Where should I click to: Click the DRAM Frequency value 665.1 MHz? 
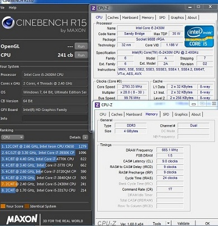coord(170,150)
